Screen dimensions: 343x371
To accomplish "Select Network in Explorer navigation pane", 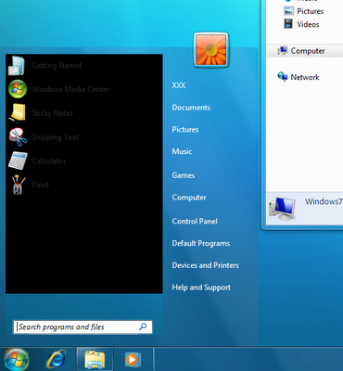I will [x=305, y=77].
